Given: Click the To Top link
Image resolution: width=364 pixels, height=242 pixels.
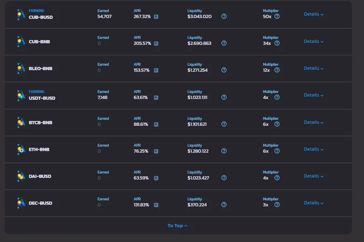Looking at the screenshot, I should tap(177, 226).
